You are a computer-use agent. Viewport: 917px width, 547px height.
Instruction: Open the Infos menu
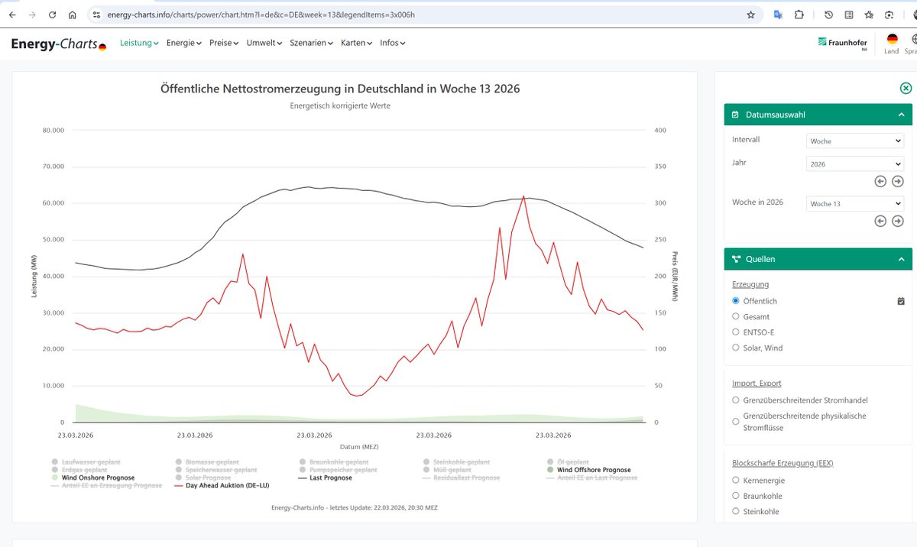(393, 43)
